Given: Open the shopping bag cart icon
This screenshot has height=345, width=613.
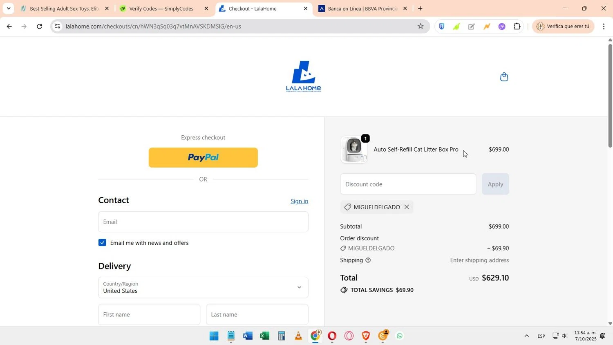Looking at the screenshot, I should click(x=504, y=77).
